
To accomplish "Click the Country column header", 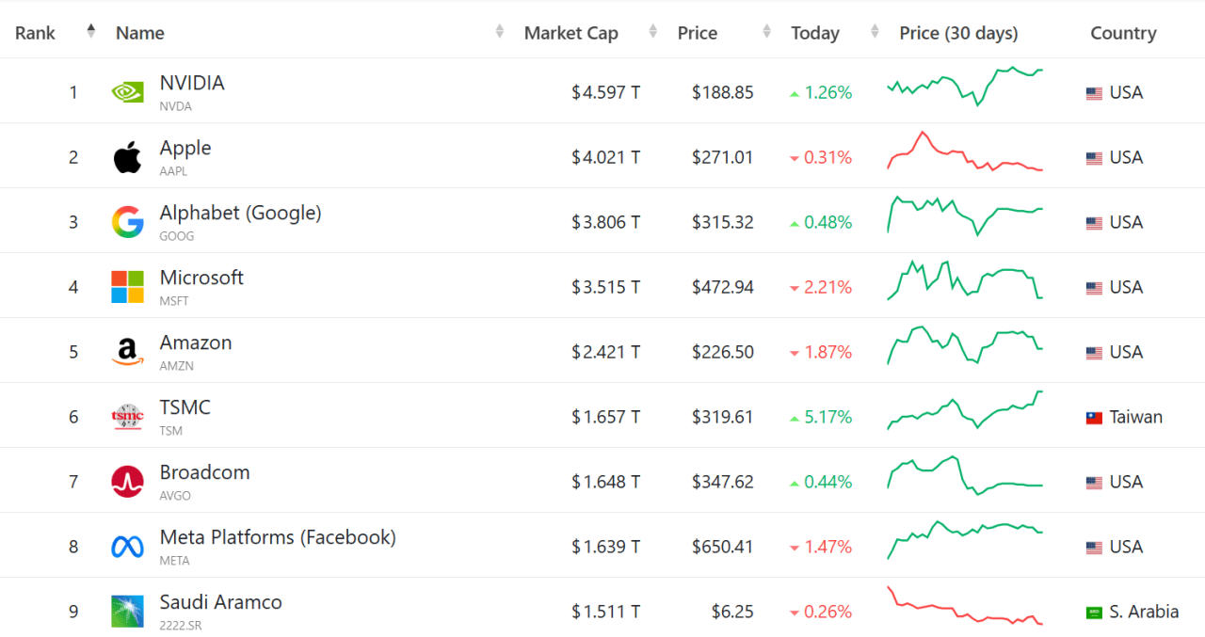I will pos(1123,33).
